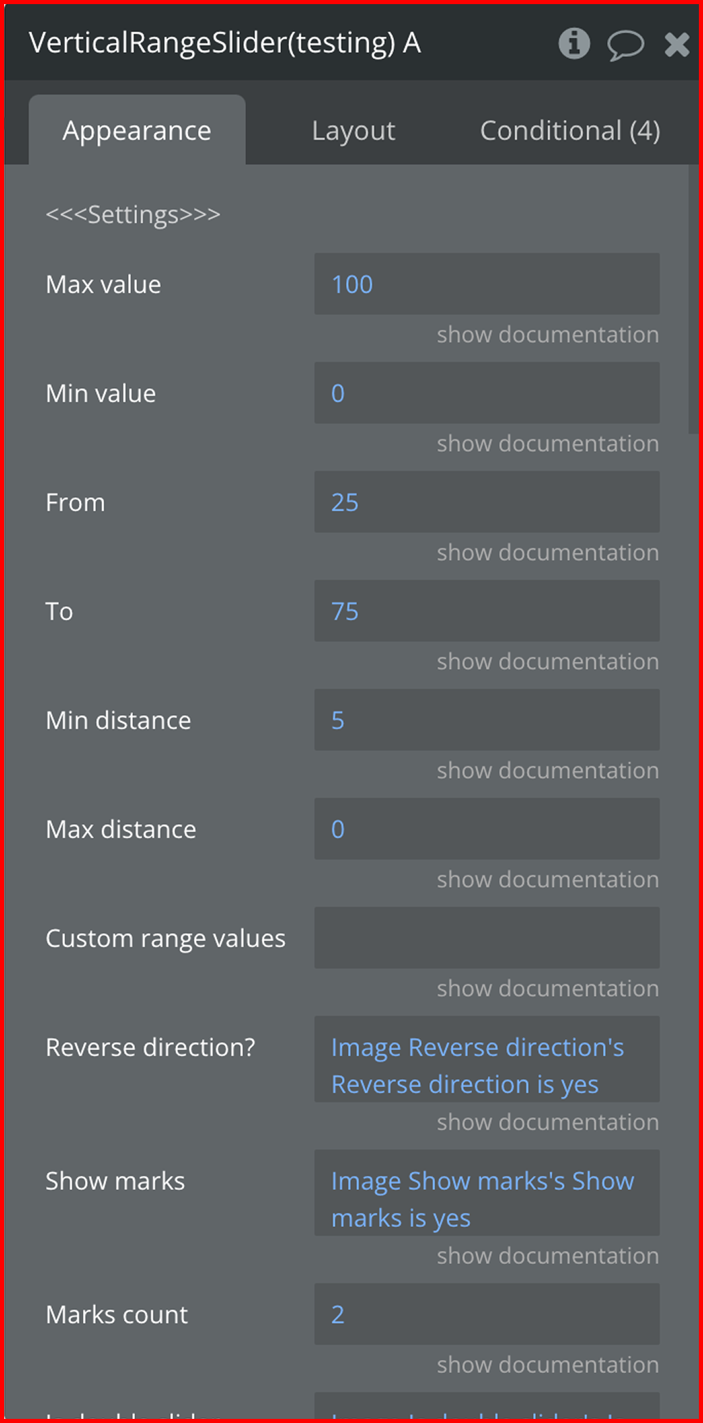Click the Min distance input field
The image size is (703, 1423).
pos(486,720)
